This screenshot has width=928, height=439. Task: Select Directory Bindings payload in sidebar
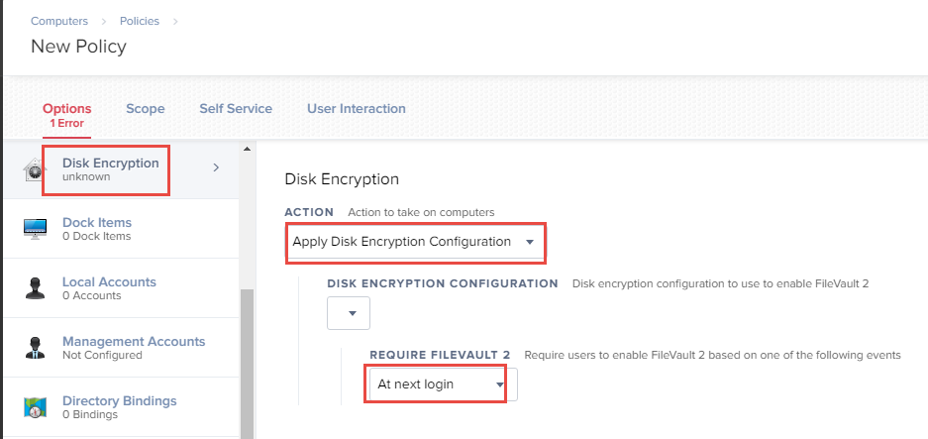(122, 407)
